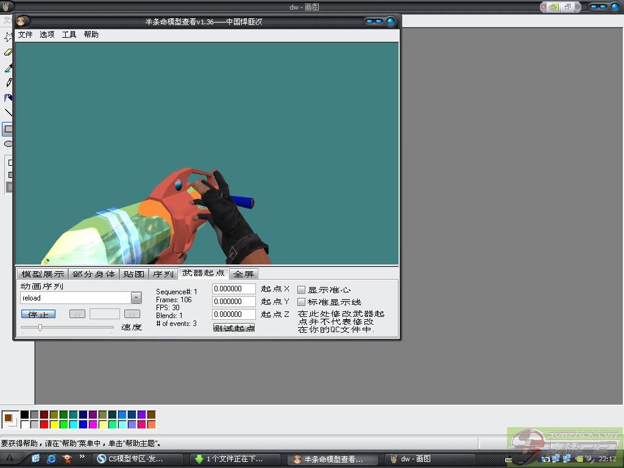Enable the 显示准心 checkbox
This screenshot has width=624, height=468.
pyautogui.click(x=301, y=290)
